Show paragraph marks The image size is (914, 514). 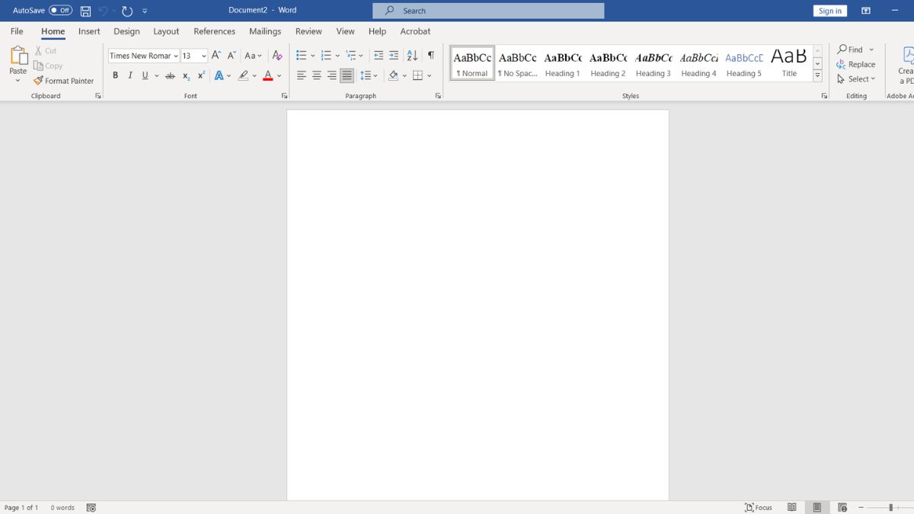[431, 56]
